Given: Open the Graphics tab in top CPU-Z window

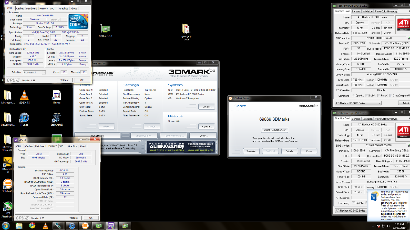Looking at the screenshot, I should [64, 8].
